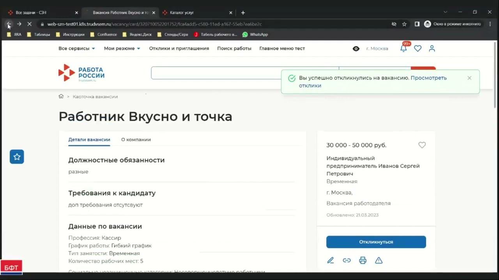499x280 pixels.
Task: Click the browser address bar URL
Action: point(154,24)
